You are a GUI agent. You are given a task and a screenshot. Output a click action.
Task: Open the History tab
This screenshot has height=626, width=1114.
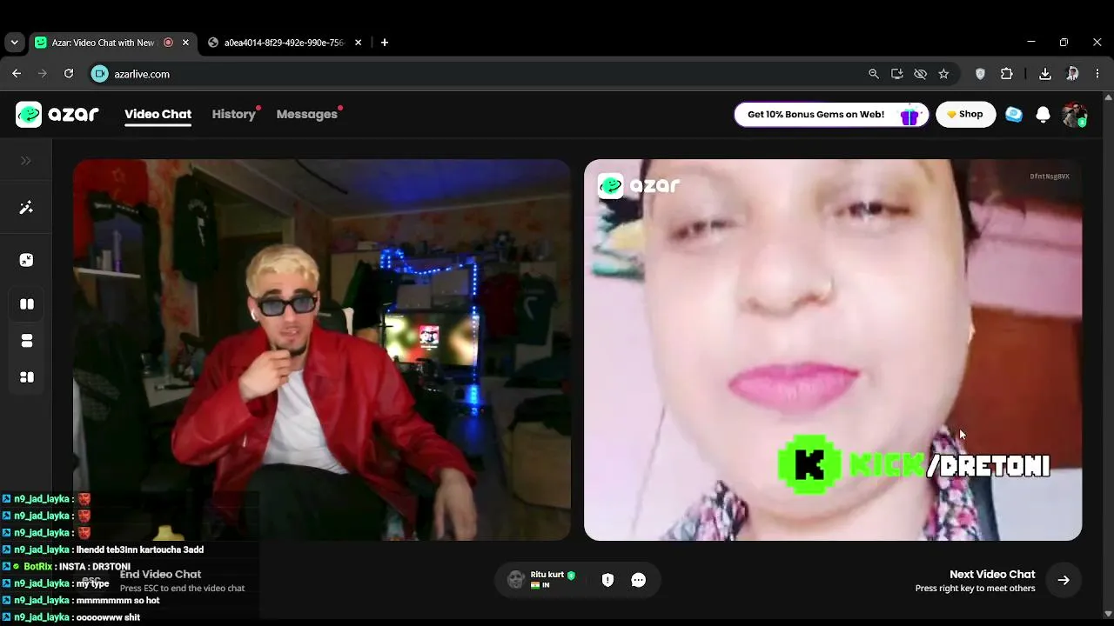(234, 114)
